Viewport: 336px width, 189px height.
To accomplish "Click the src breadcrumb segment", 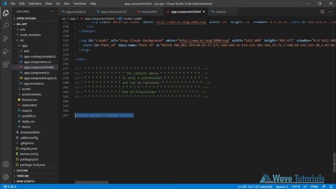I will coord(64,18).
